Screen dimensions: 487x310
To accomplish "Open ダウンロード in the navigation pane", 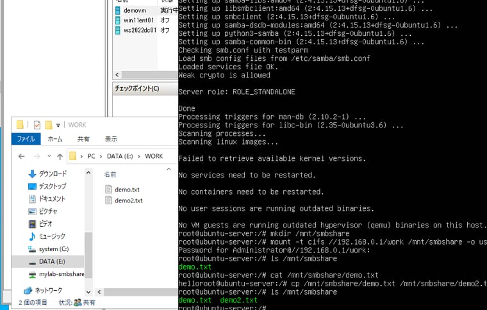I will pos(47,174).
